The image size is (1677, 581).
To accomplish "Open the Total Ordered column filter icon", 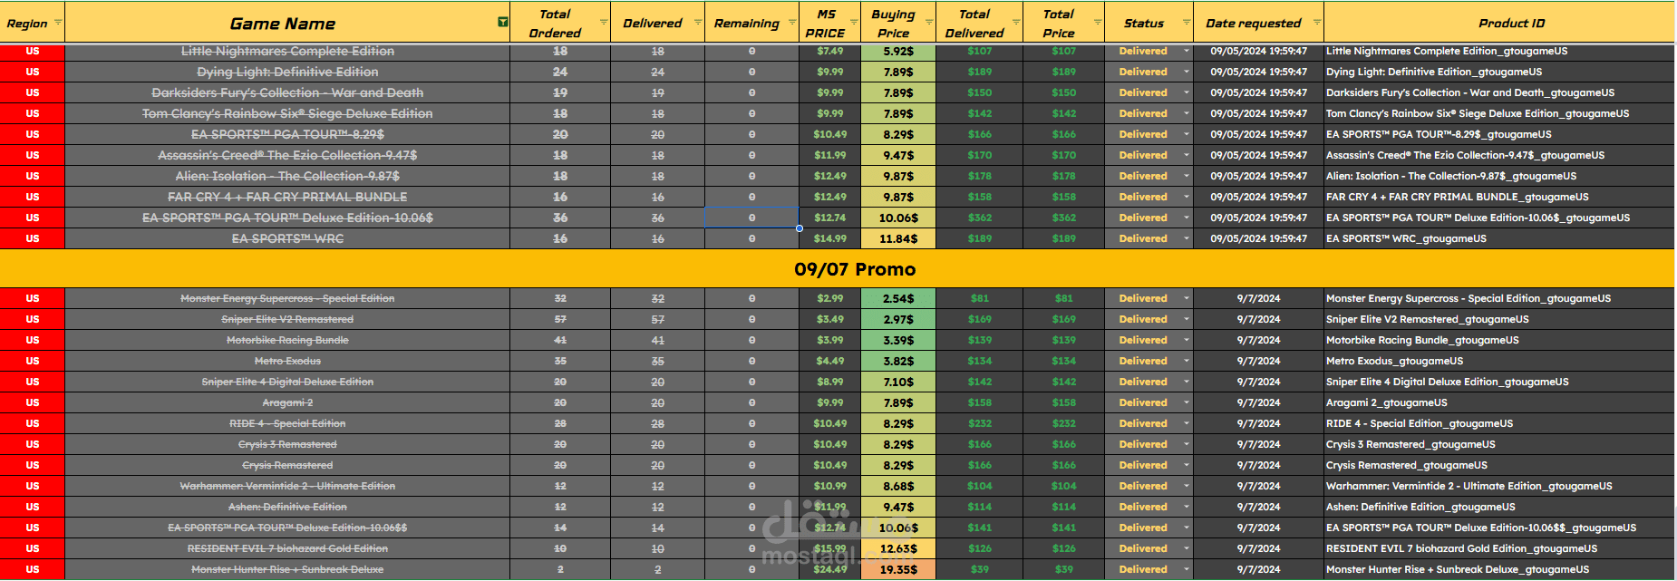I will (x=604, y=22).
